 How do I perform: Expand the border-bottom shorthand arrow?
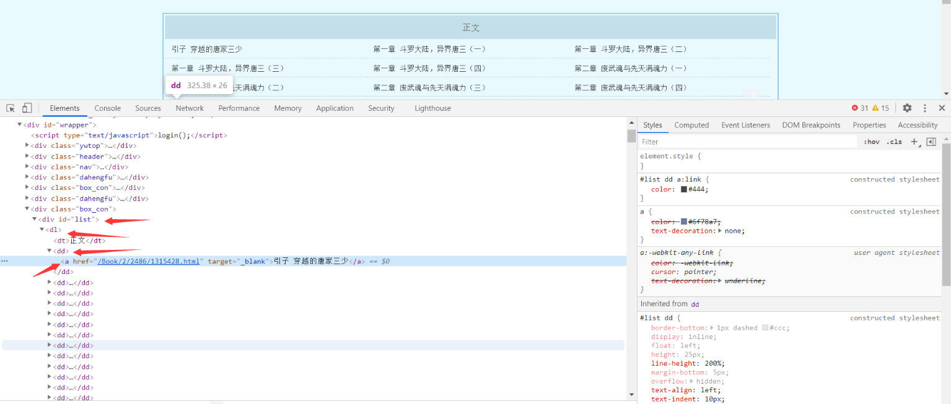coord(712,328)
